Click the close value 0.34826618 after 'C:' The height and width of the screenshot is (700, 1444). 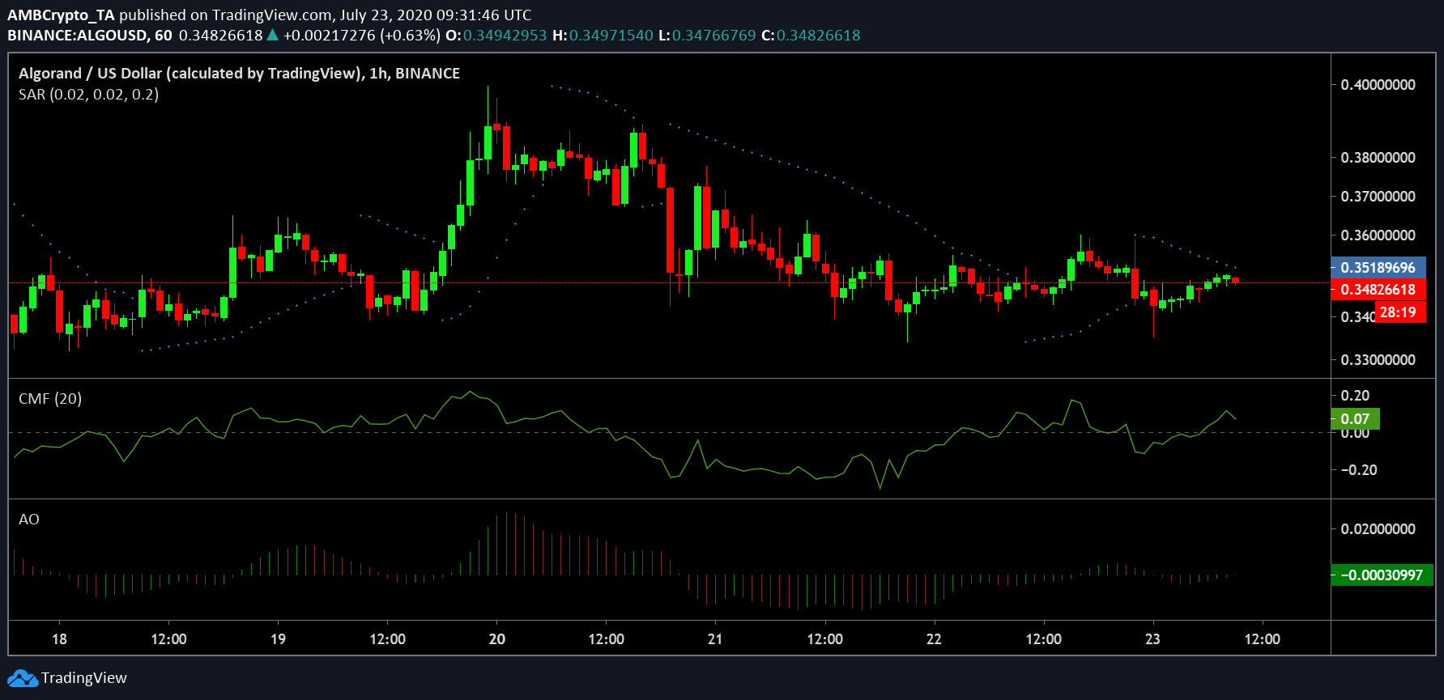[x=819, y=36]
